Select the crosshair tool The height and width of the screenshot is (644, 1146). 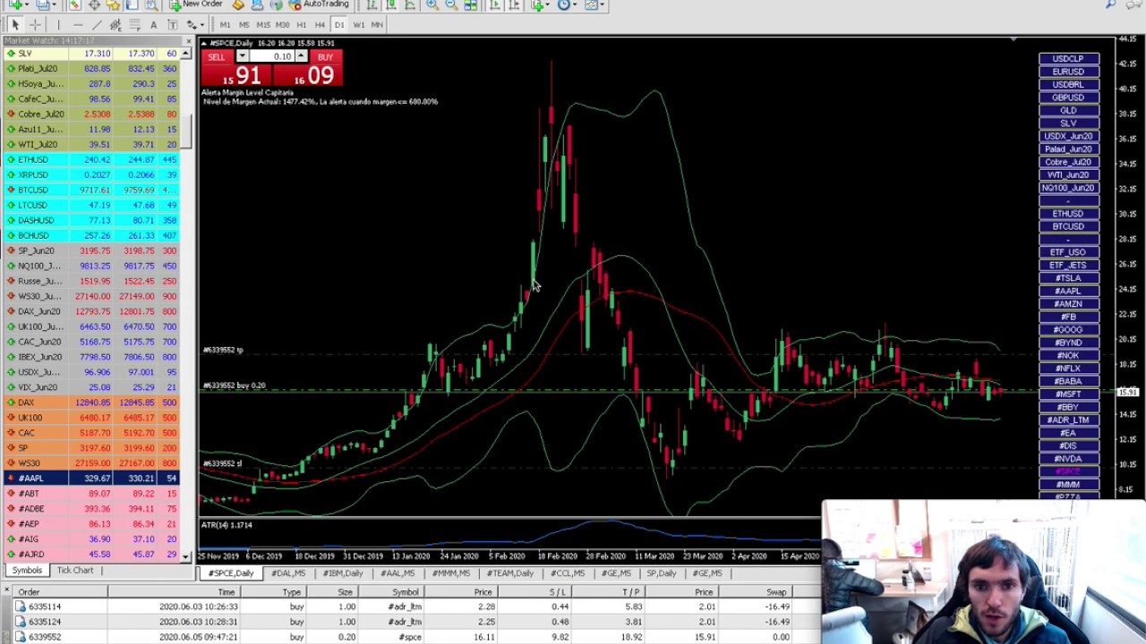tap(35, 25)
